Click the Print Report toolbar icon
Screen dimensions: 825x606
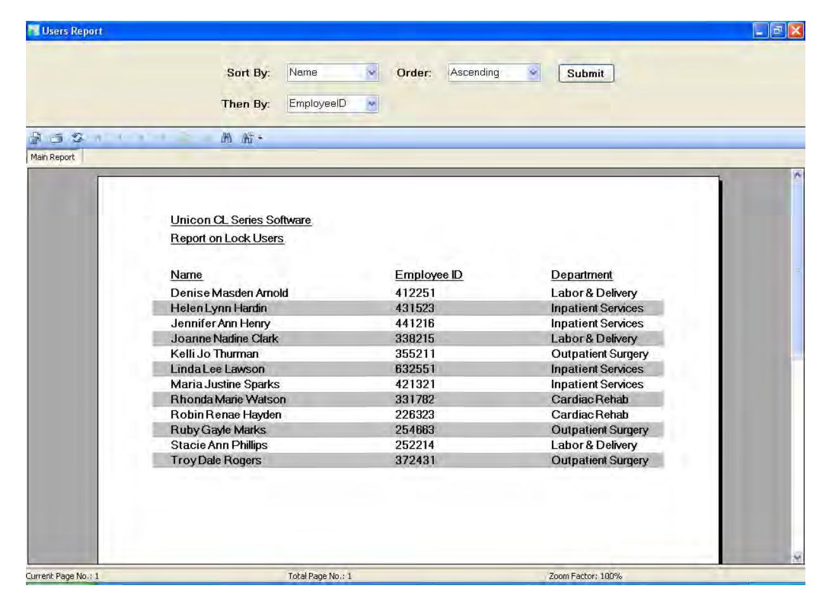[57, 137]
